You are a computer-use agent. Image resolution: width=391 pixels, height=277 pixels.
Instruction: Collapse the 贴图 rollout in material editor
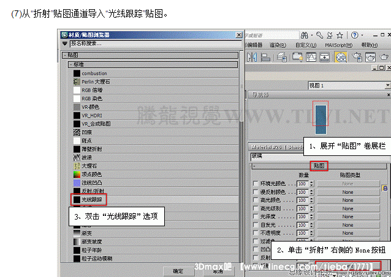(x=319, y=166)
